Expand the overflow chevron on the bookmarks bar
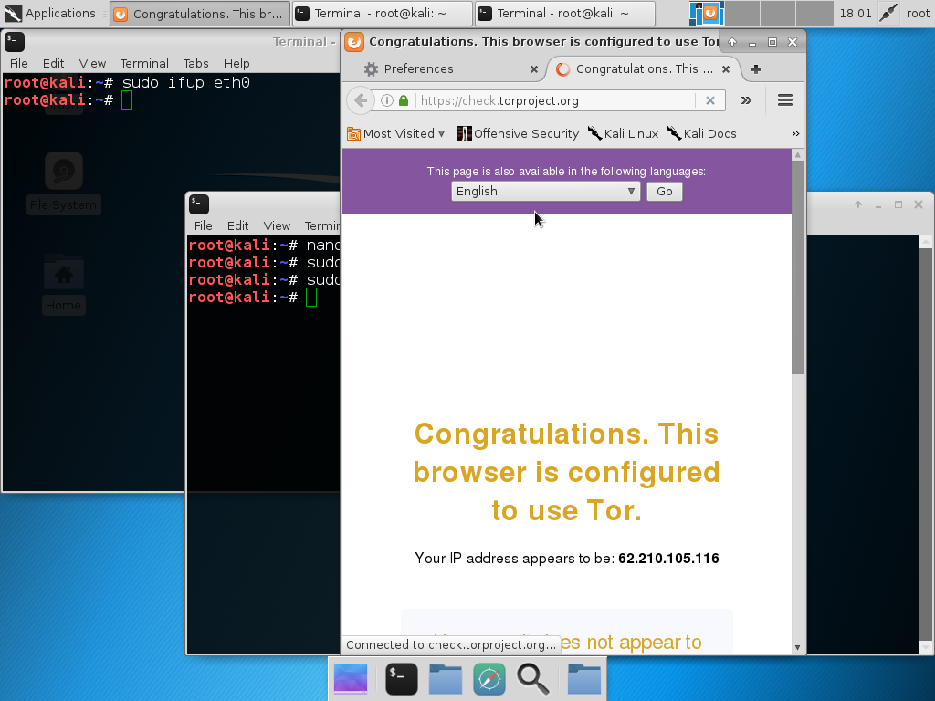The image size is (935, 701). click(793, 133)
